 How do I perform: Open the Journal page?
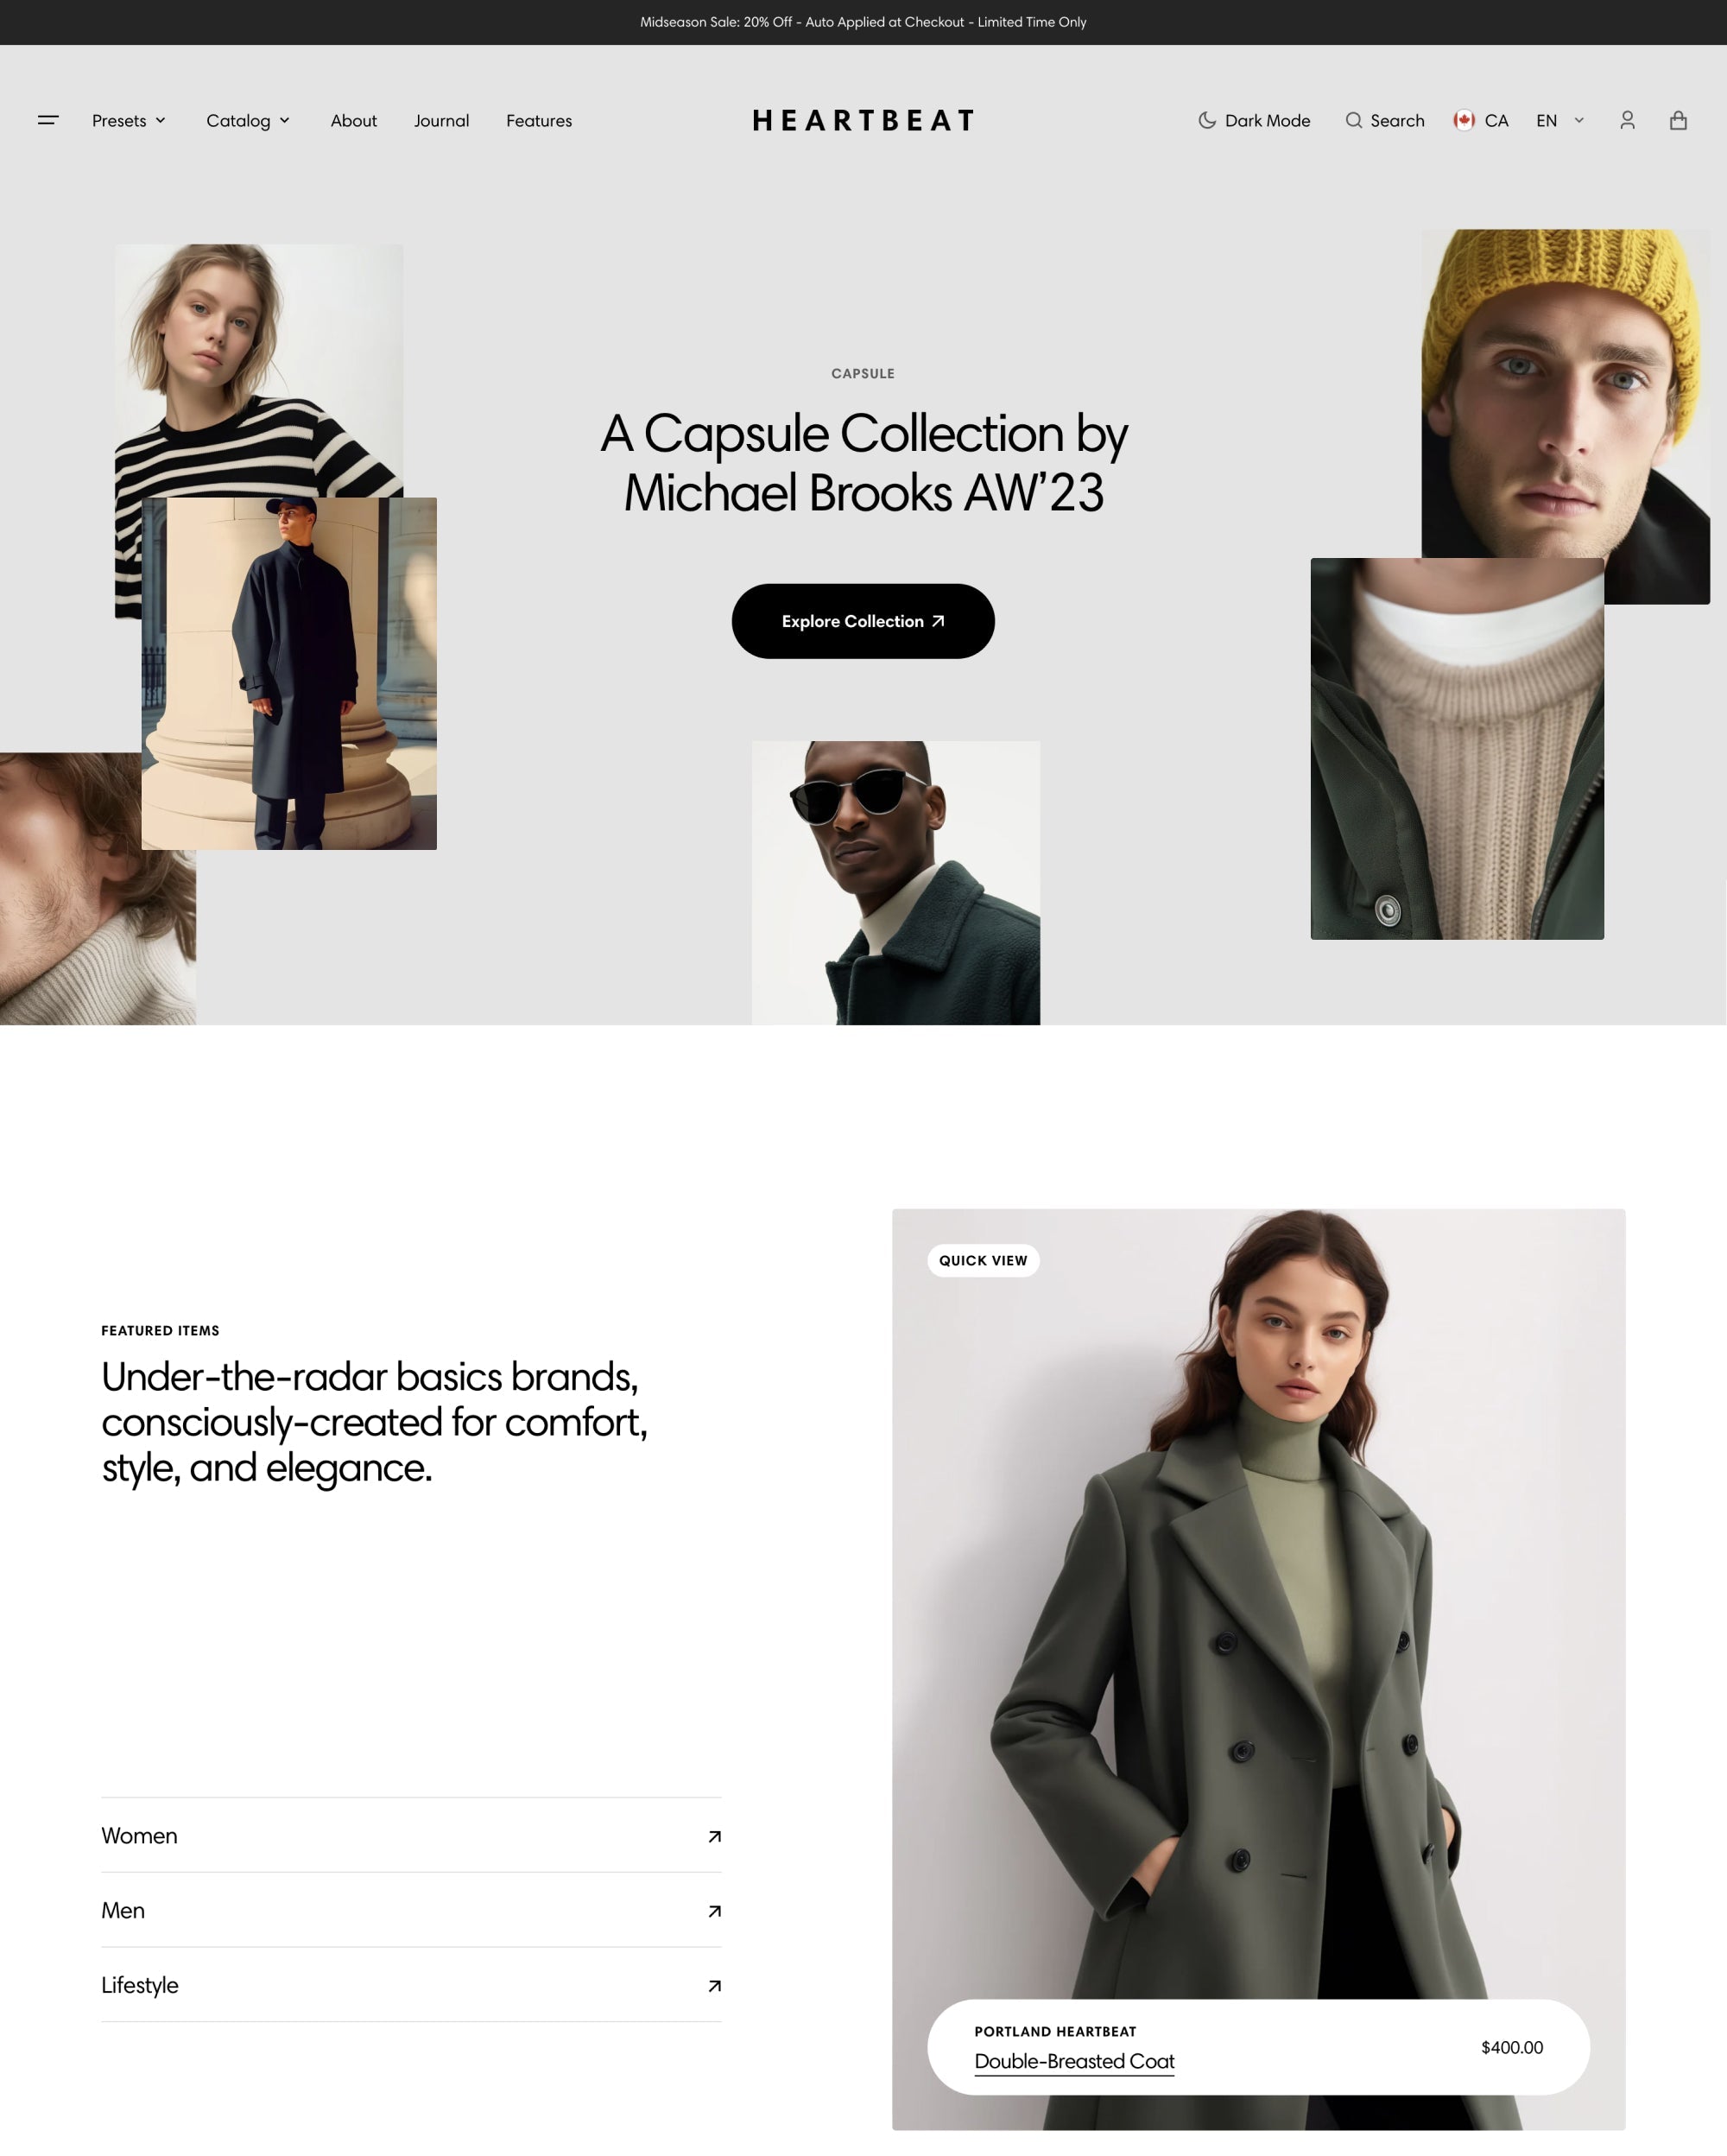(440, 120)
